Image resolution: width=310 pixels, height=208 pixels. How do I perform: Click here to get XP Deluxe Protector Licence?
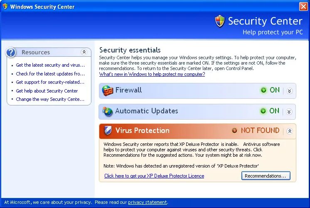[x=154, y=176]
